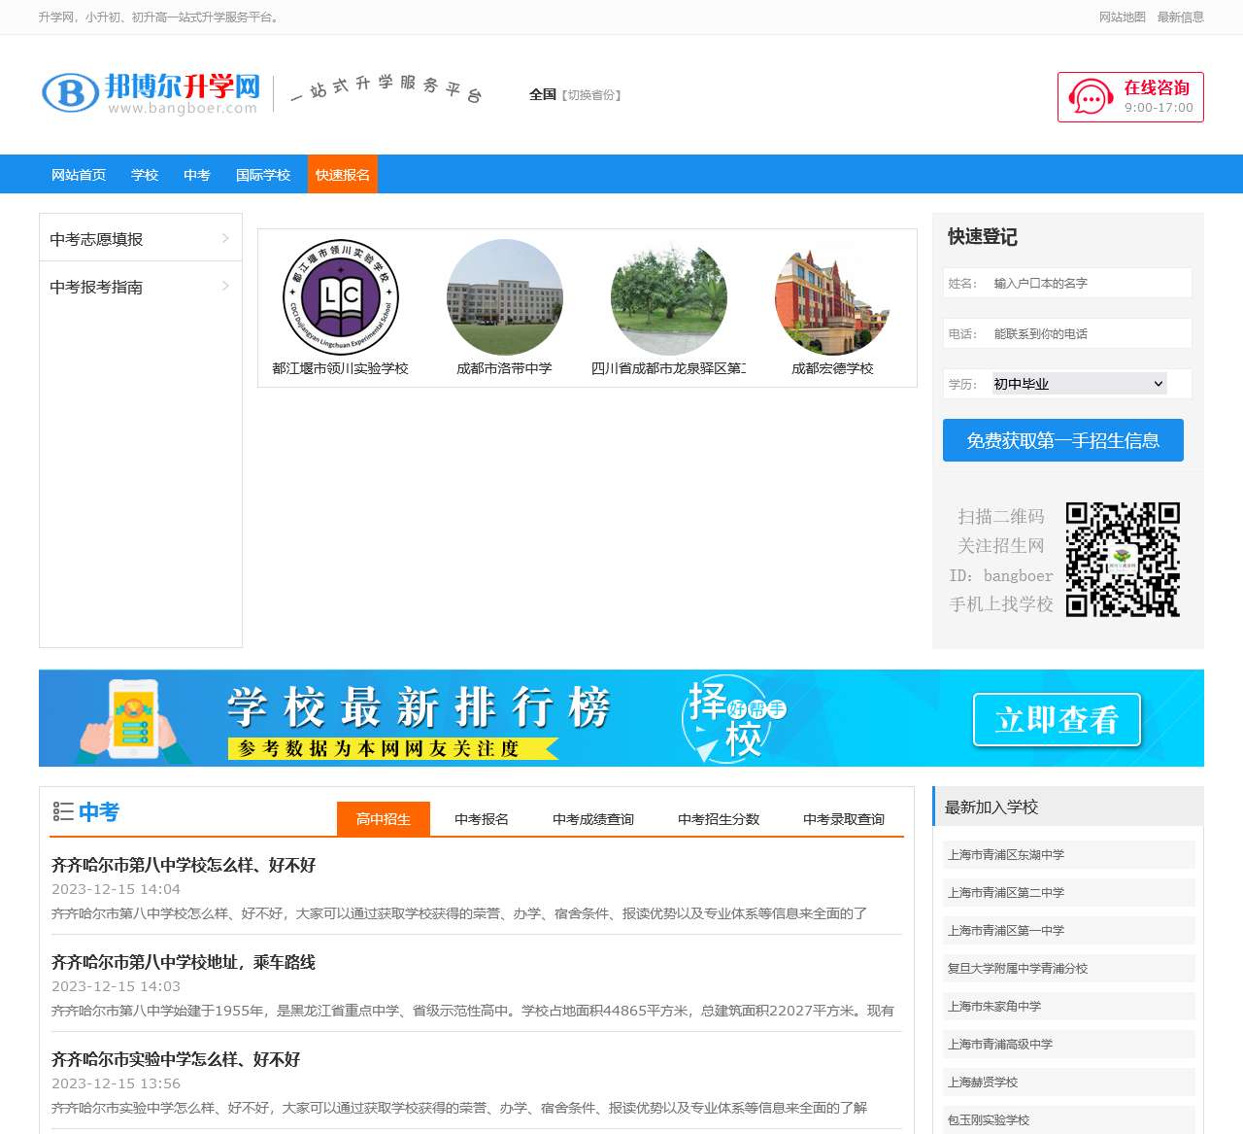Click the 上海市青浦区东湖中学 school link
This screenshot has width=1243, height=1134.
pyautogui.click(x=1006, y=854)
